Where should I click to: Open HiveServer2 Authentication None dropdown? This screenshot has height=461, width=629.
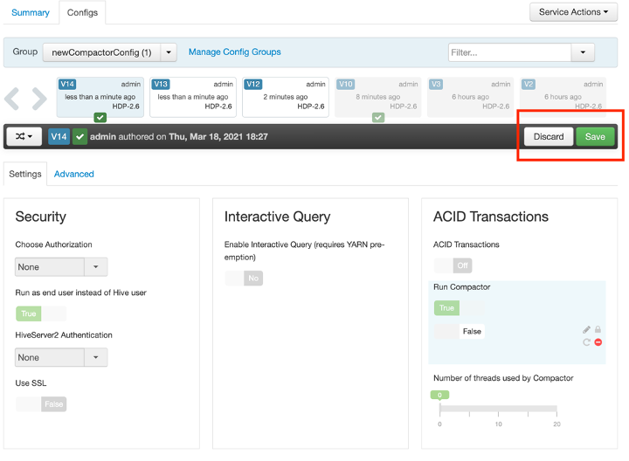coord(61,358)
